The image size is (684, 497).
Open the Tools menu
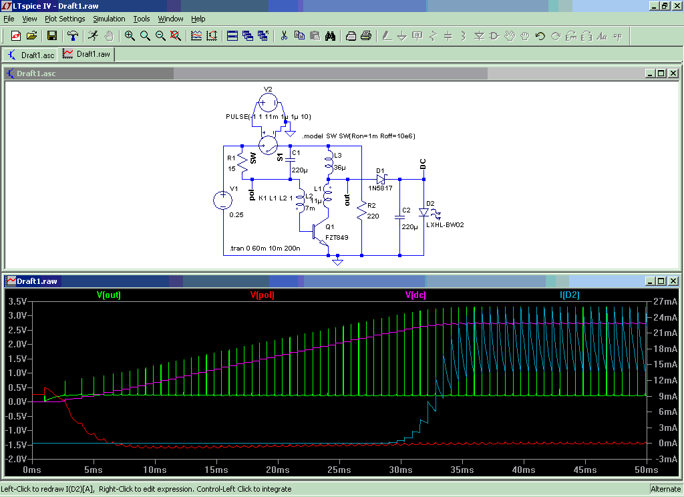pyautogui.click(x=141, y=19)
